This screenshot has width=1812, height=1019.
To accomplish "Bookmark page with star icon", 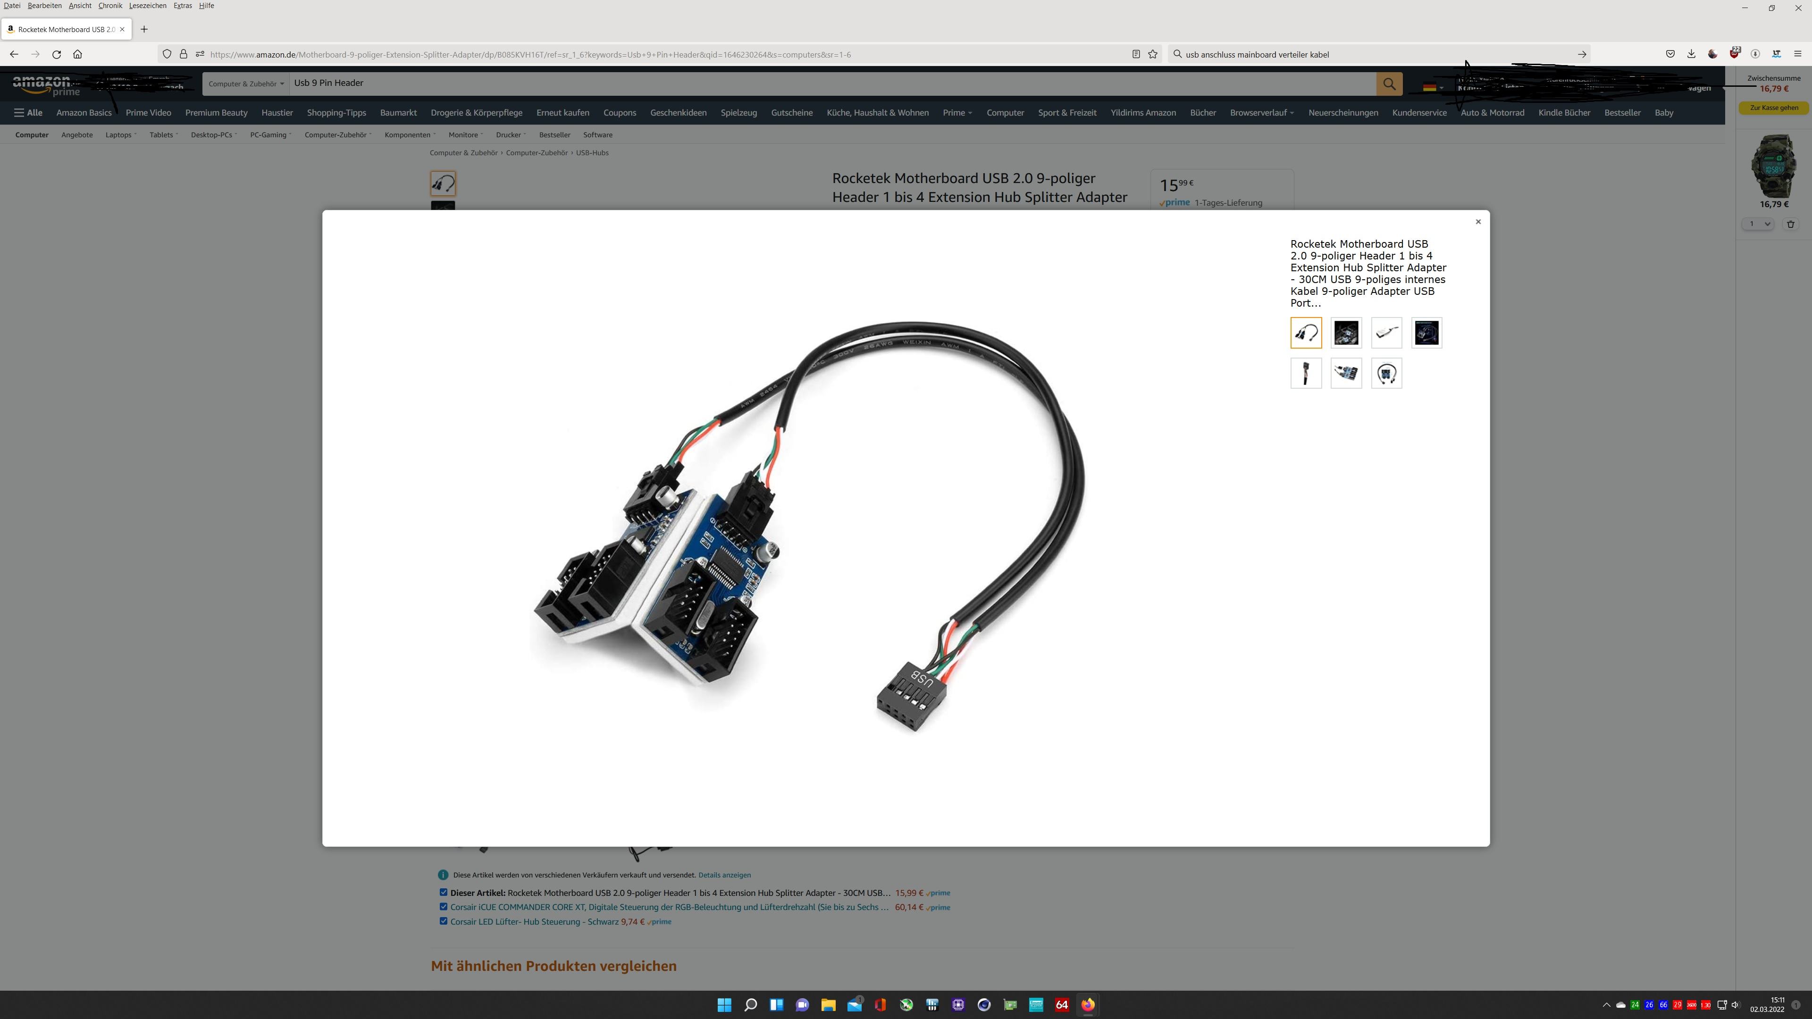I will pos(1152,54).
